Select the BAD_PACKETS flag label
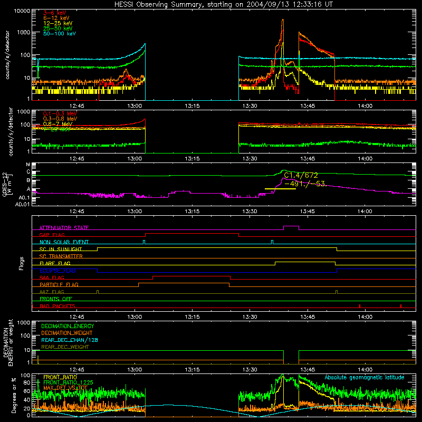Image resolution: width=422 pixels, height=422 pixels. [x=57, y=306]
